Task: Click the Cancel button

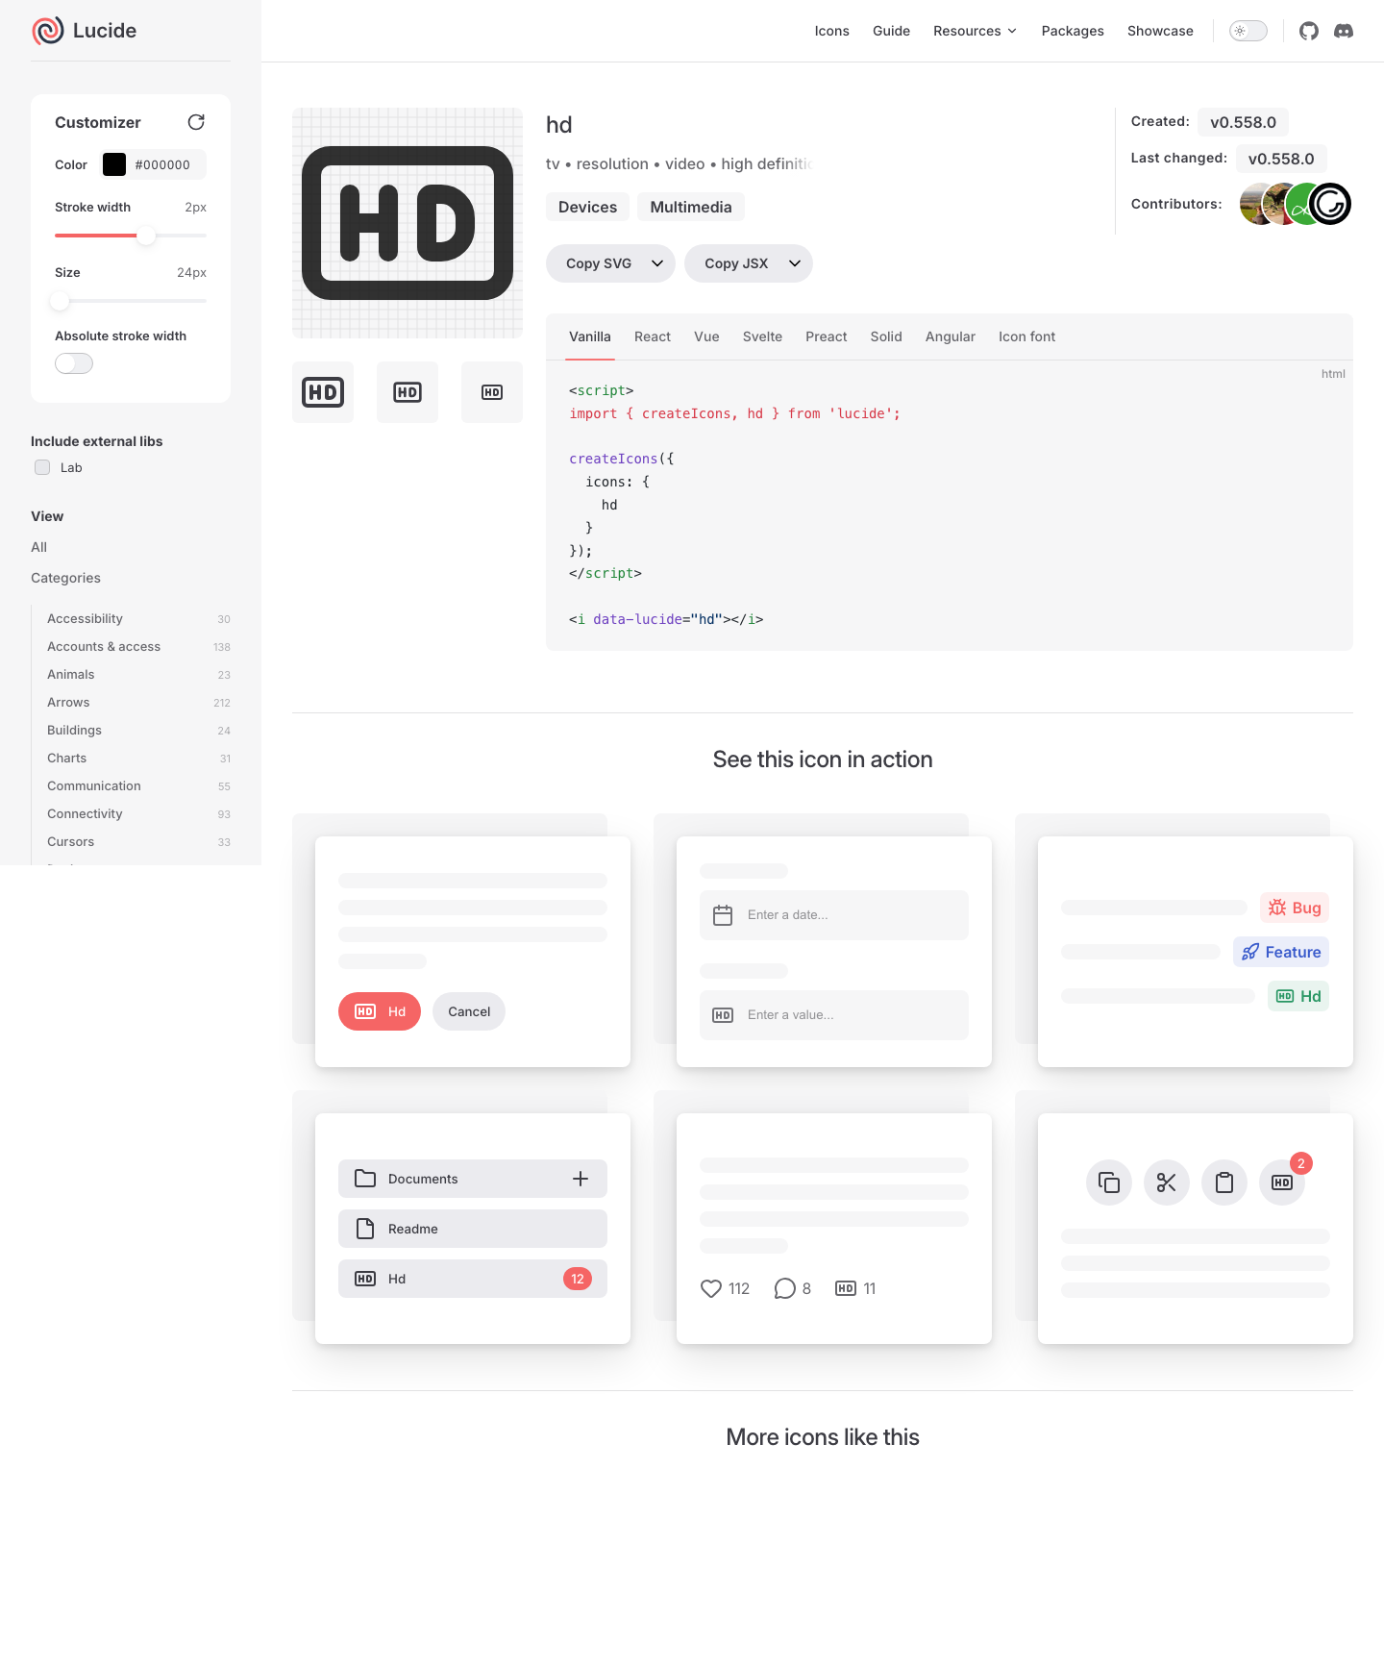Action: [469, 1011]
